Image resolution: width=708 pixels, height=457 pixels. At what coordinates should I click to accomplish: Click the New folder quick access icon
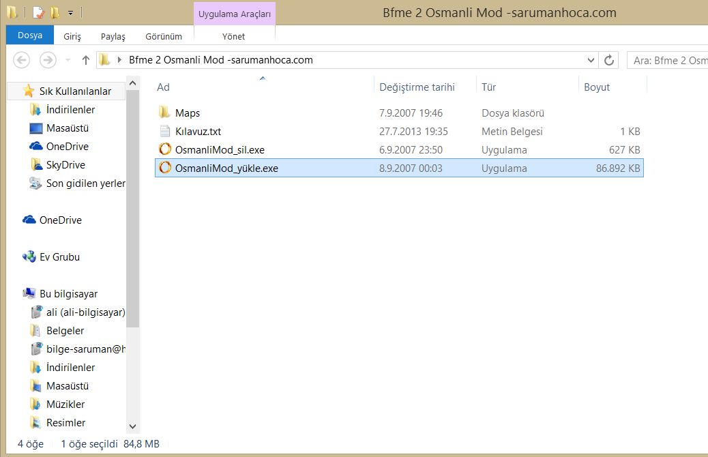[55, 13]
